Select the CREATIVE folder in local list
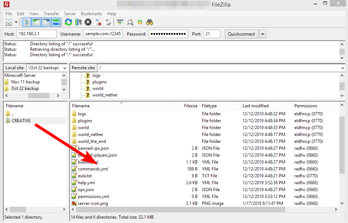Viewport: 348px width, 223px height. coord(21,121)
